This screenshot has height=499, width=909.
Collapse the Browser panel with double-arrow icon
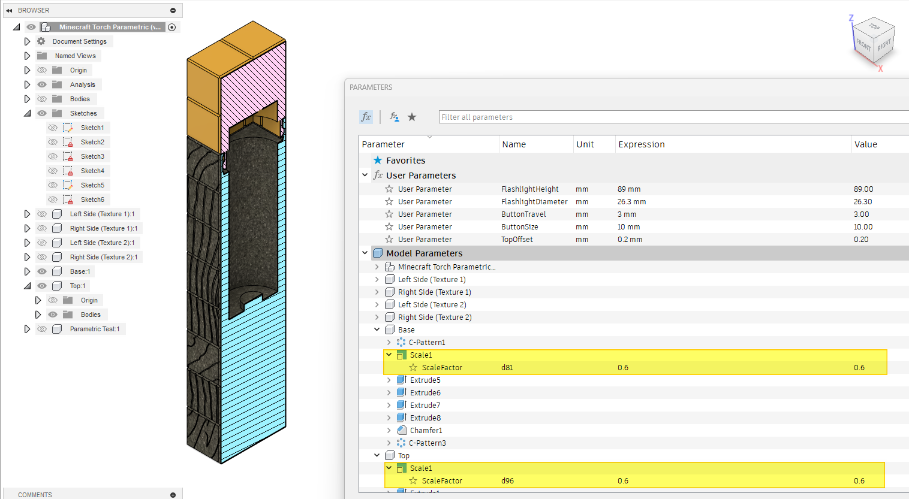coord(9,10)
